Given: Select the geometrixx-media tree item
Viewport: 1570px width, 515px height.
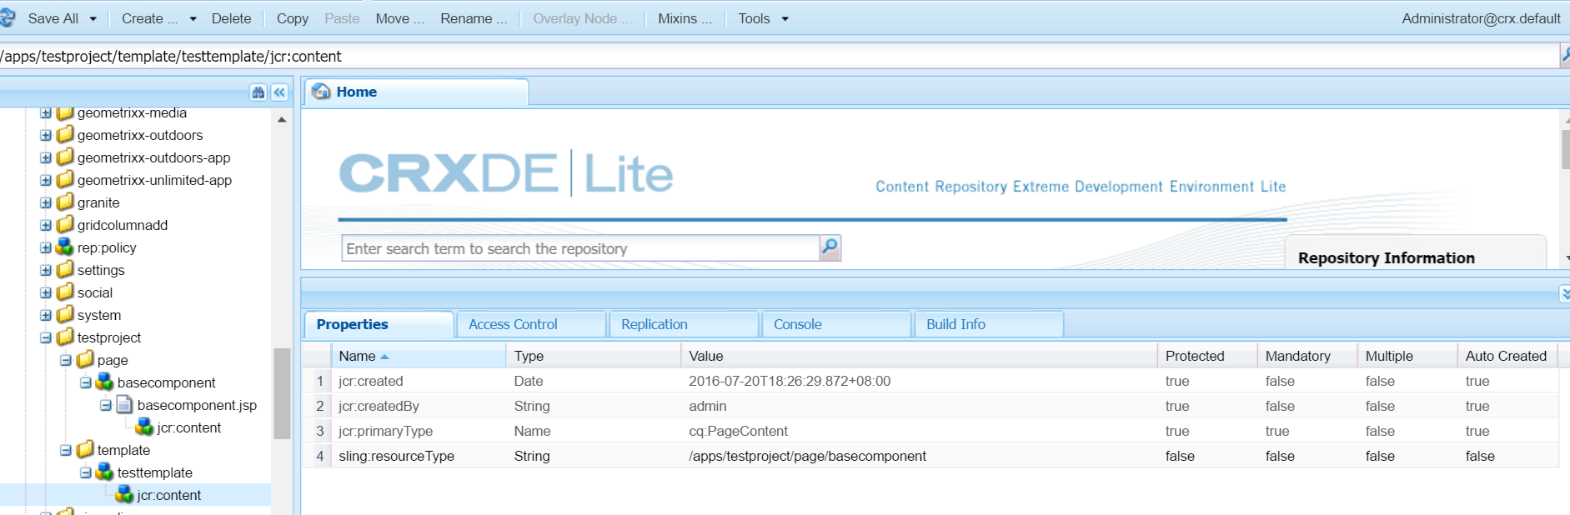Looking at the screenshot, I should [132, 113].
